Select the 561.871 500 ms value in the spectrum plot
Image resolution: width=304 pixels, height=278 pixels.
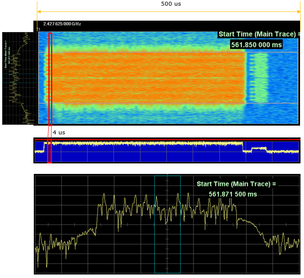click(233, 194)
